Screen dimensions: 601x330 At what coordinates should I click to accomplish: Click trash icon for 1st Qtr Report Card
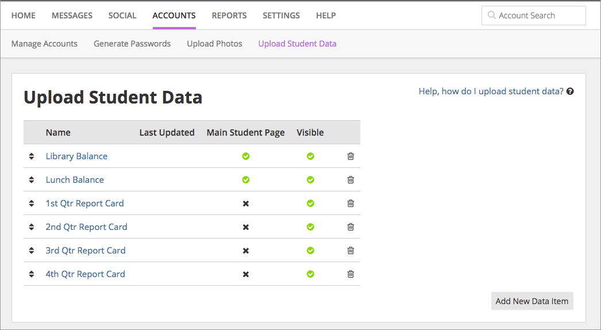(x=350, y=204)
